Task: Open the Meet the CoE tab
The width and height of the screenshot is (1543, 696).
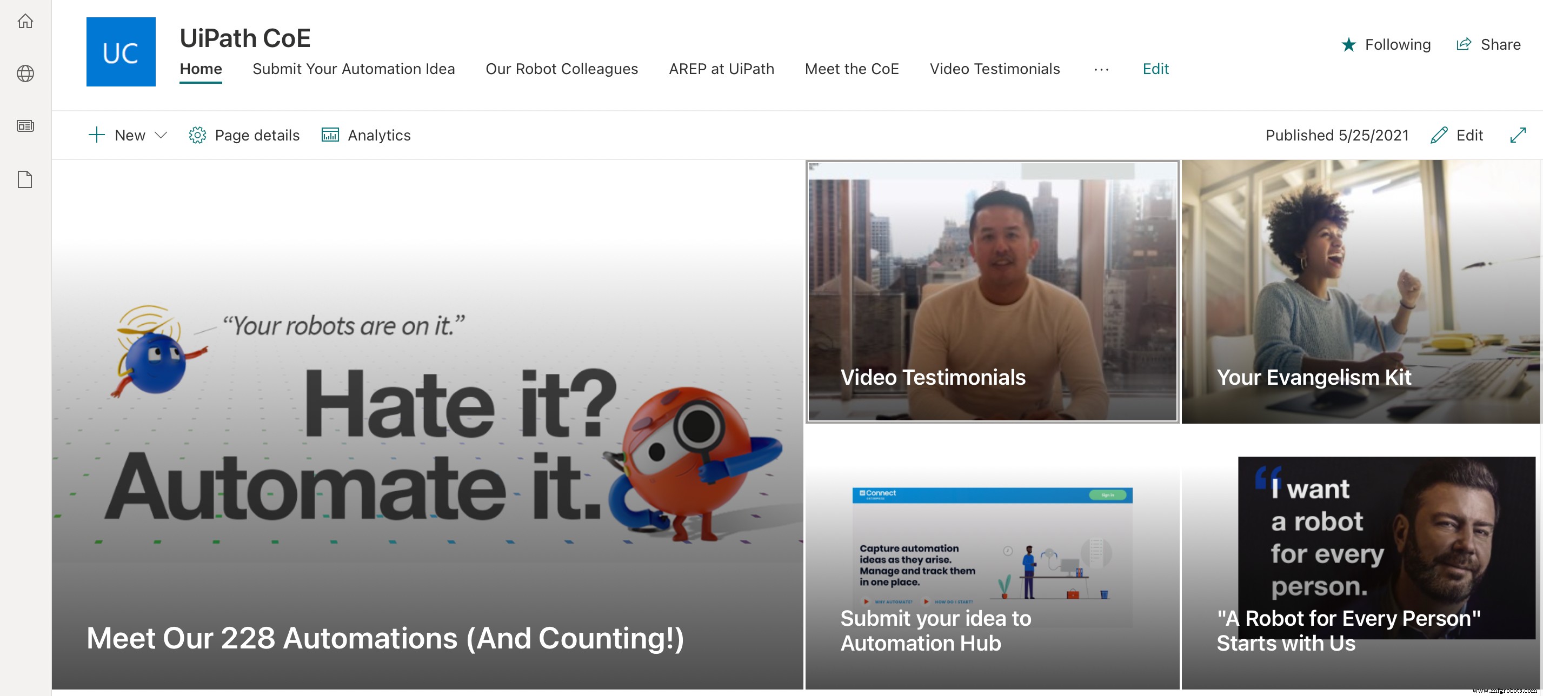Action: click(x=851, y=69)
